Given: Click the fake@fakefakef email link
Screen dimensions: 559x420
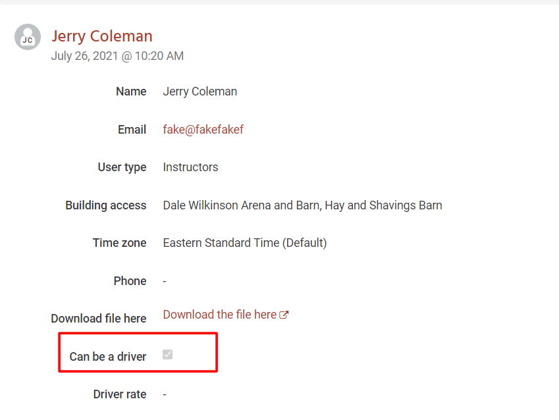Looking at the screenshot, I should (203, 130).
